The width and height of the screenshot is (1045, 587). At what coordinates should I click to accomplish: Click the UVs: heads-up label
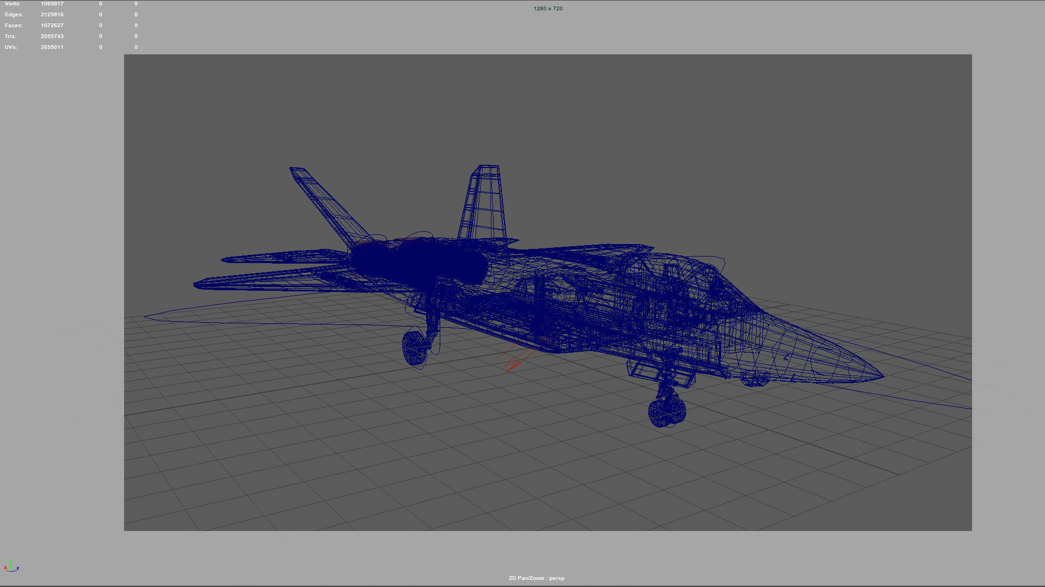coord(11,47)
